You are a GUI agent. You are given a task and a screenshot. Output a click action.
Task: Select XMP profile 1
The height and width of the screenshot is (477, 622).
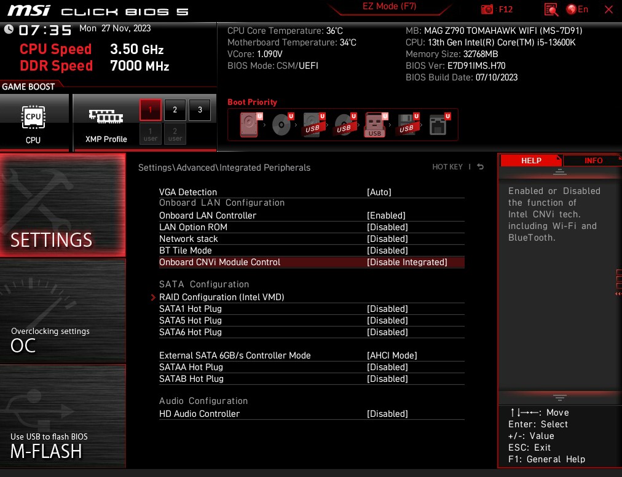click(151, 110)
